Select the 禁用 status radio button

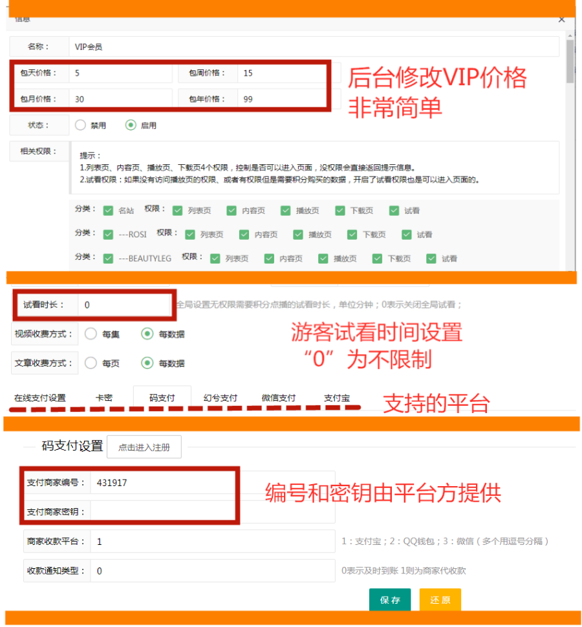80,125
